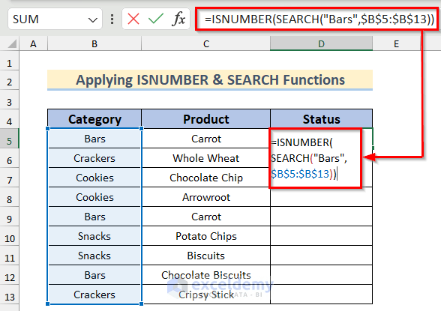Click into the formula bar text
This screenshot has width=441, height=311.
(x=319, y=19)
